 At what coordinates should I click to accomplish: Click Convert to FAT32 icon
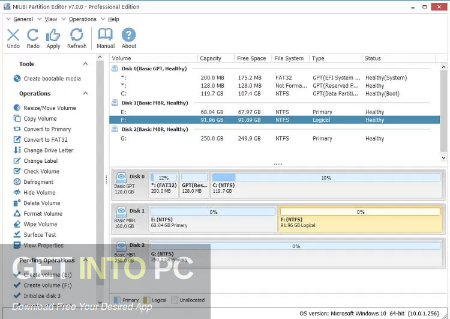[17, 139]
